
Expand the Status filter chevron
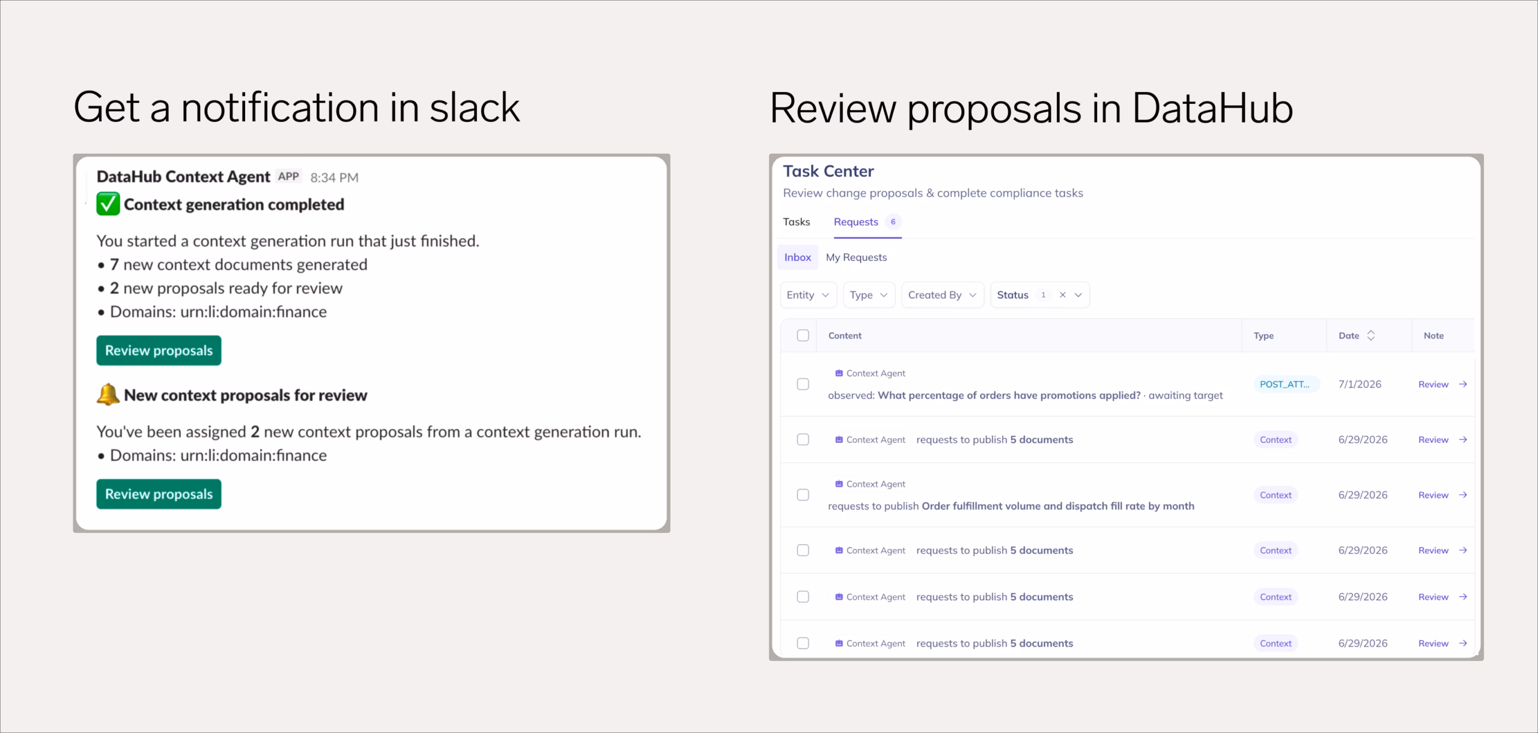1078,295
